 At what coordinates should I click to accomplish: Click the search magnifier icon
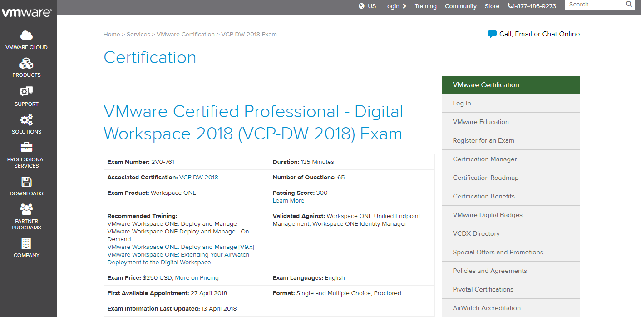[x=629, y=4]
